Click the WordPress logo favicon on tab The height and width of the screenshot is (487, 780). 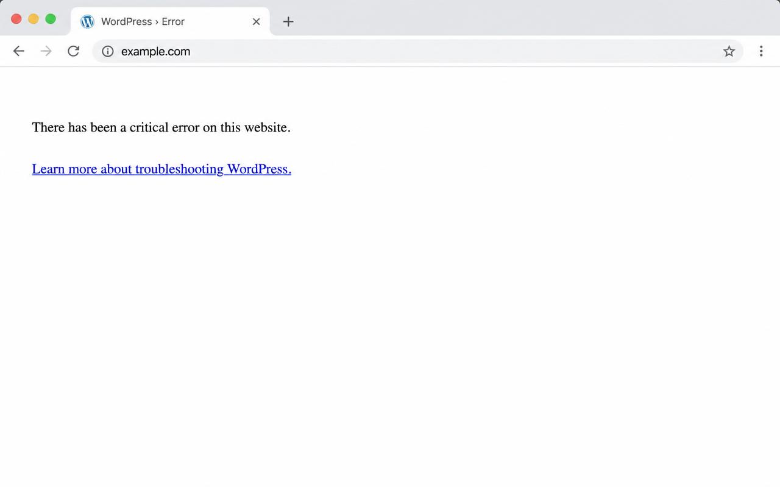coord(87,21)
